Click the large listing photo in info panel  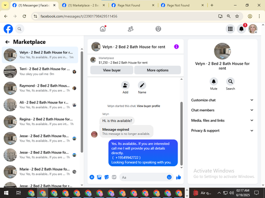222,51
